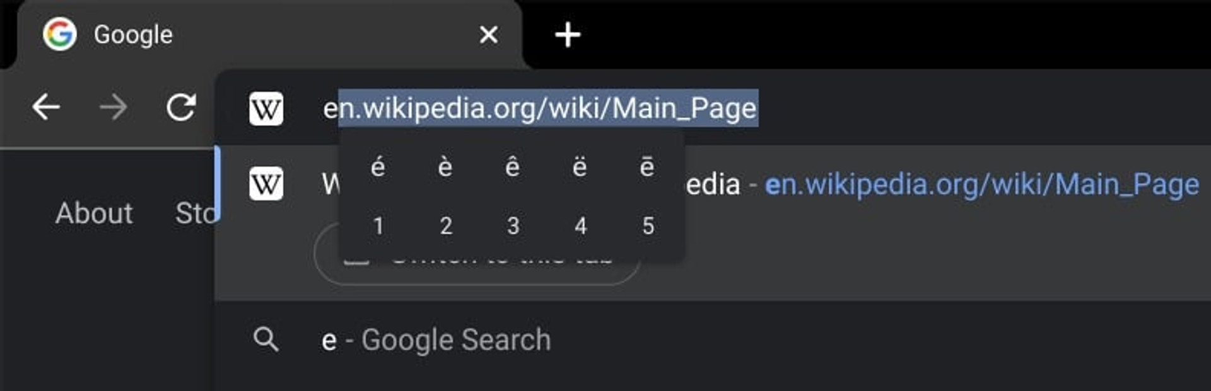Select the é accent character
The width and height of the screenshot is (1211, 391).
point(378,167)
